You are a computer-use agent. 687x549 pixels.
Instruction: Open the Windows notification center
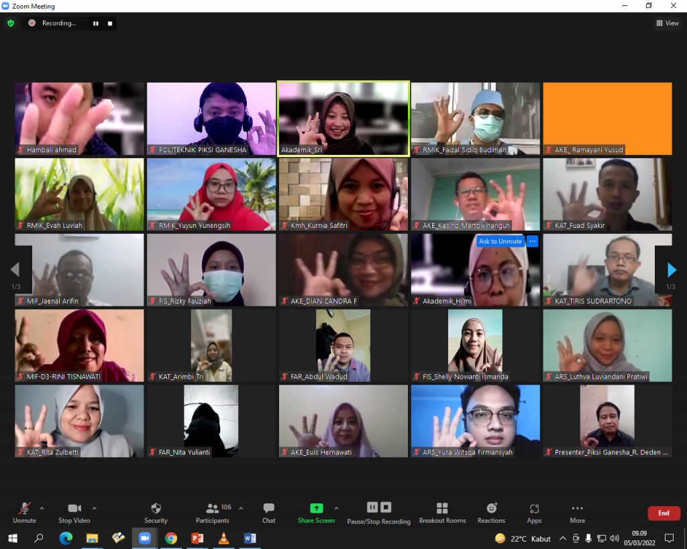(669, 538)
